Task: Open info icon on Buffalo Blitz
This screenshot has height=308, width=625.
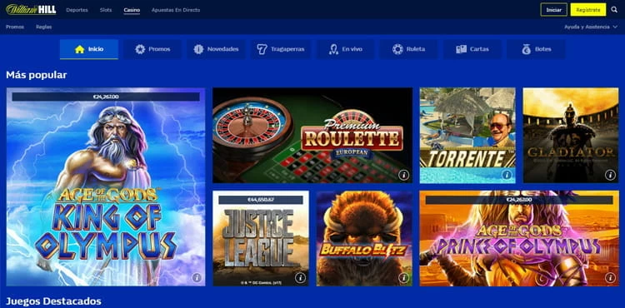Action: (x=404, y=277)
